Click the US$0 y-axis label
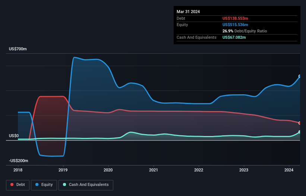306x196 pixels. [x=14, y=136]
